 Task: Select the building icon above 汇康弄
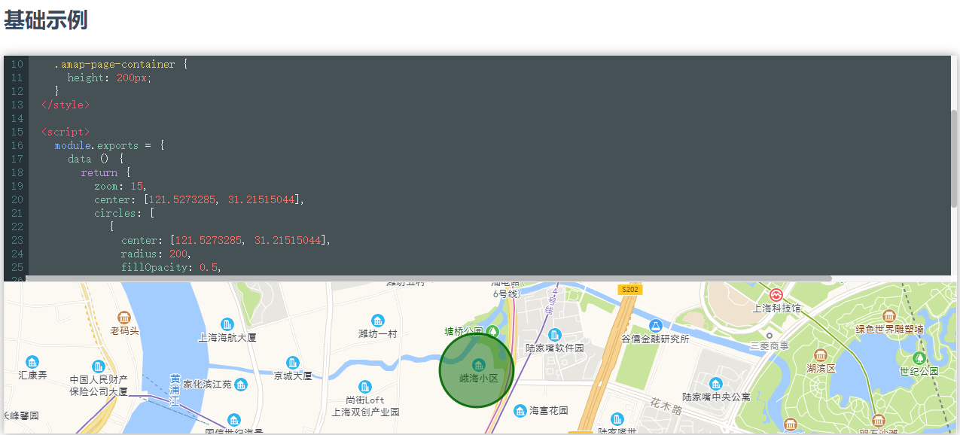click(x=32, y=361)
